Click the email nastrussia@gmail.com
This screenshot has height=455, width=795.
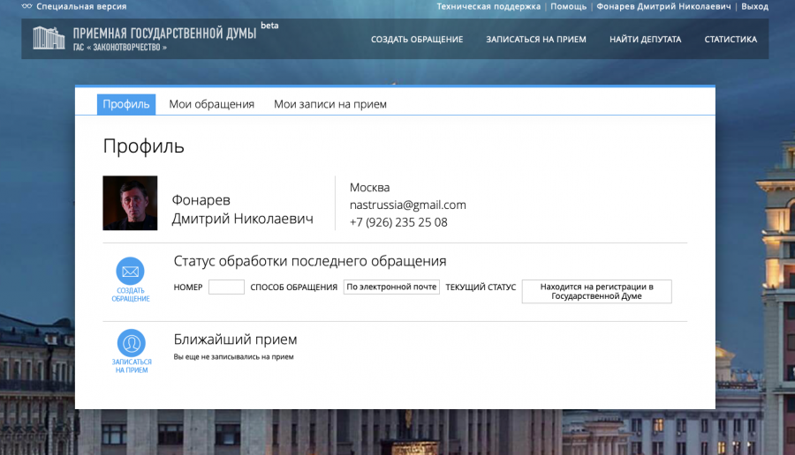(407, 205)
